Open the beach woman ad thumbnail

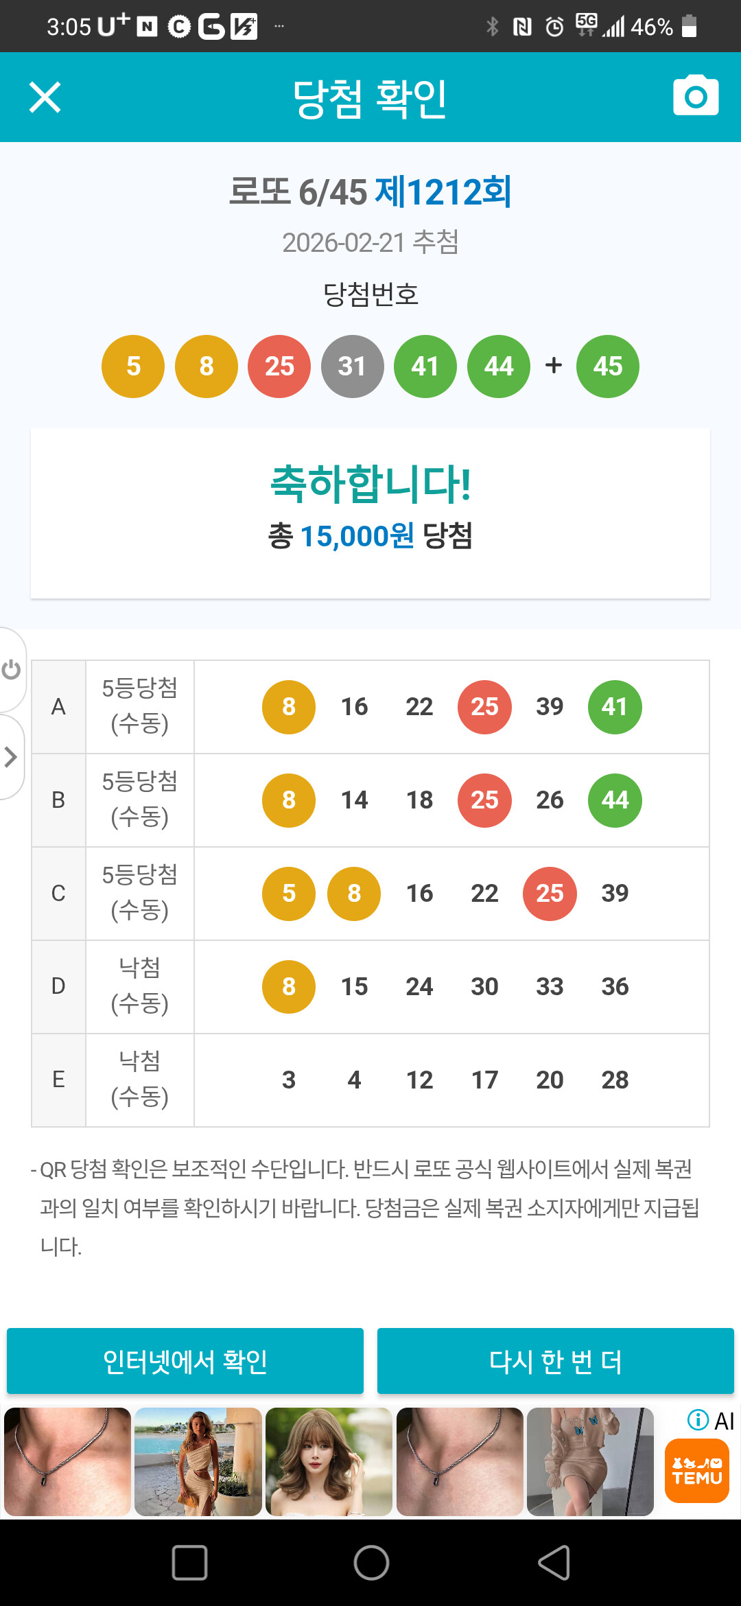point(198,1461)
